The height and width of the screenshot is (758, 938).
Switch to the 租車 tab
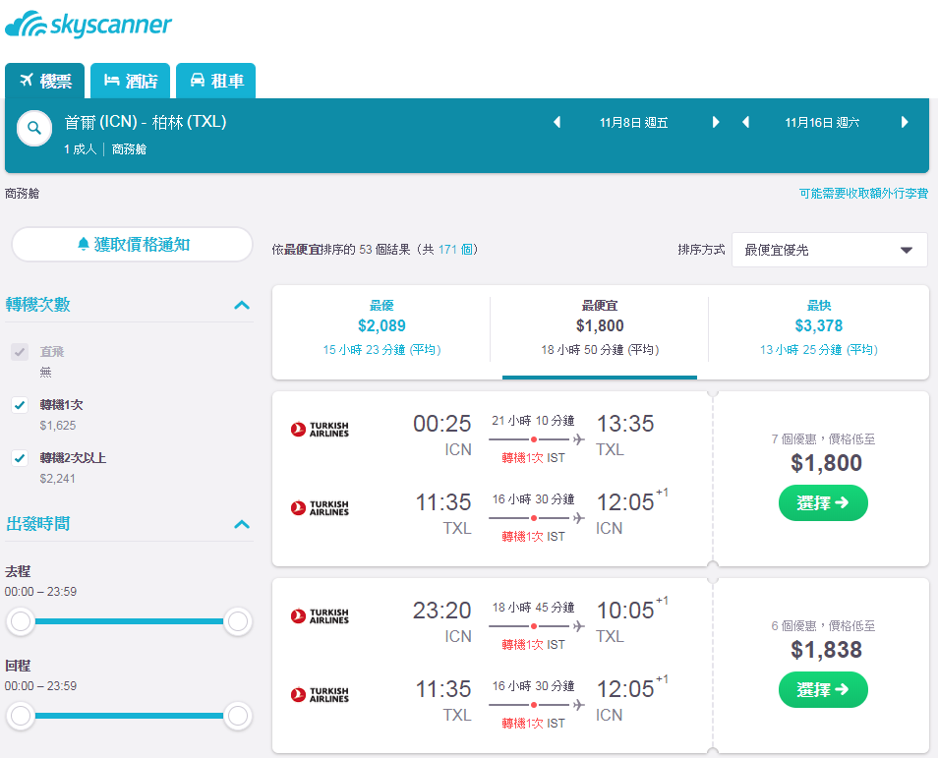click(x=216, y=81)
